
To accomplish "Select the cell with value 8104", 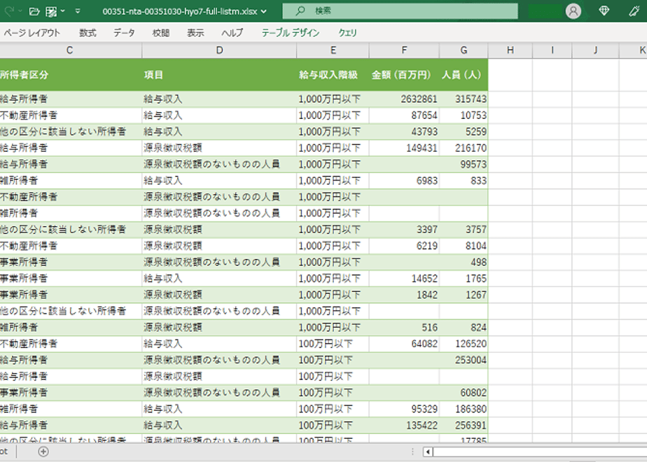I will tap(464, 246).
